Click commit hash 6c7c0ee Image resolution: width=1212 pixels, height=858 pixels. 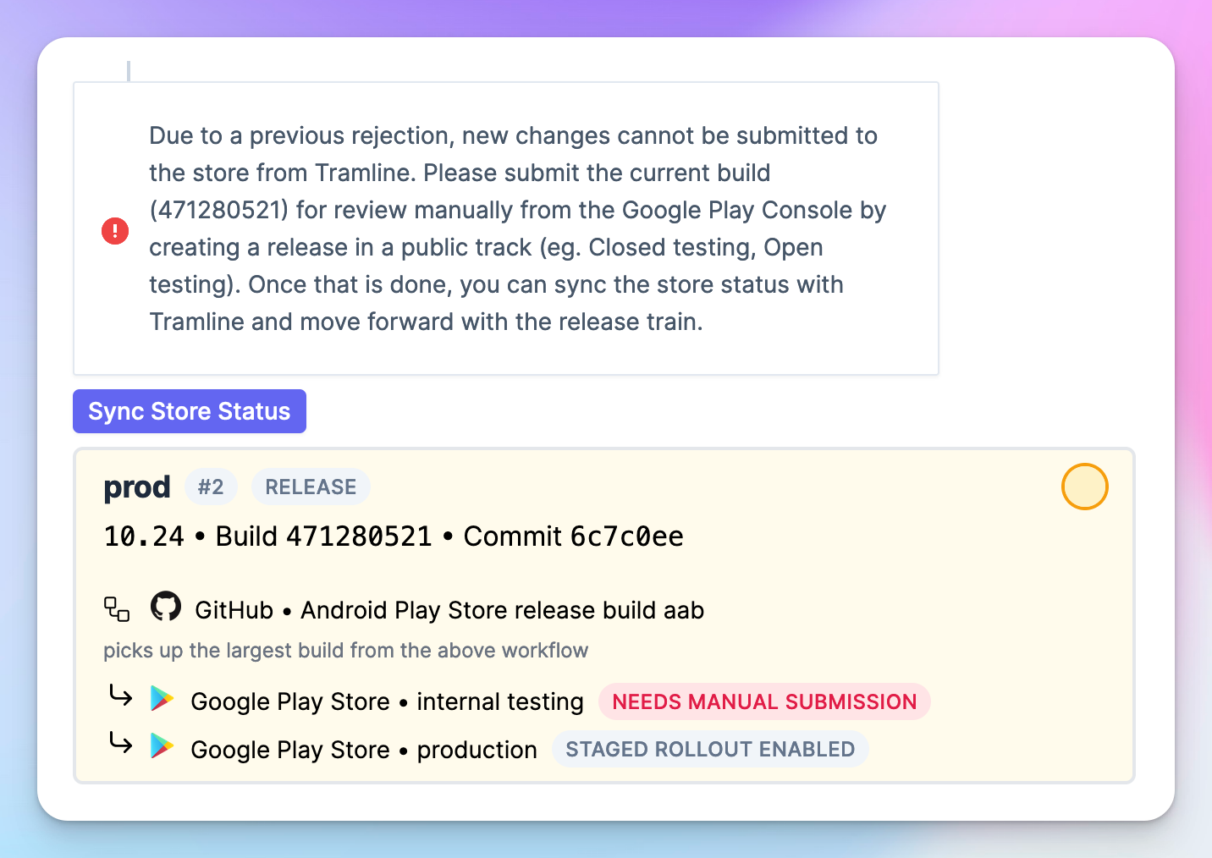627,536
